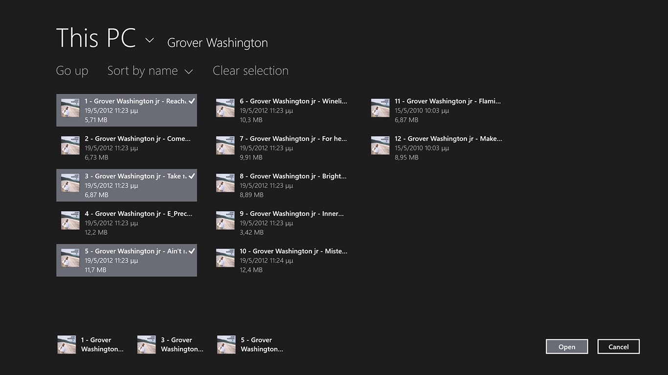Click album icon for track 9 Inner
The width and height of the screenshot is (668, 375).
tap(225, 221)
